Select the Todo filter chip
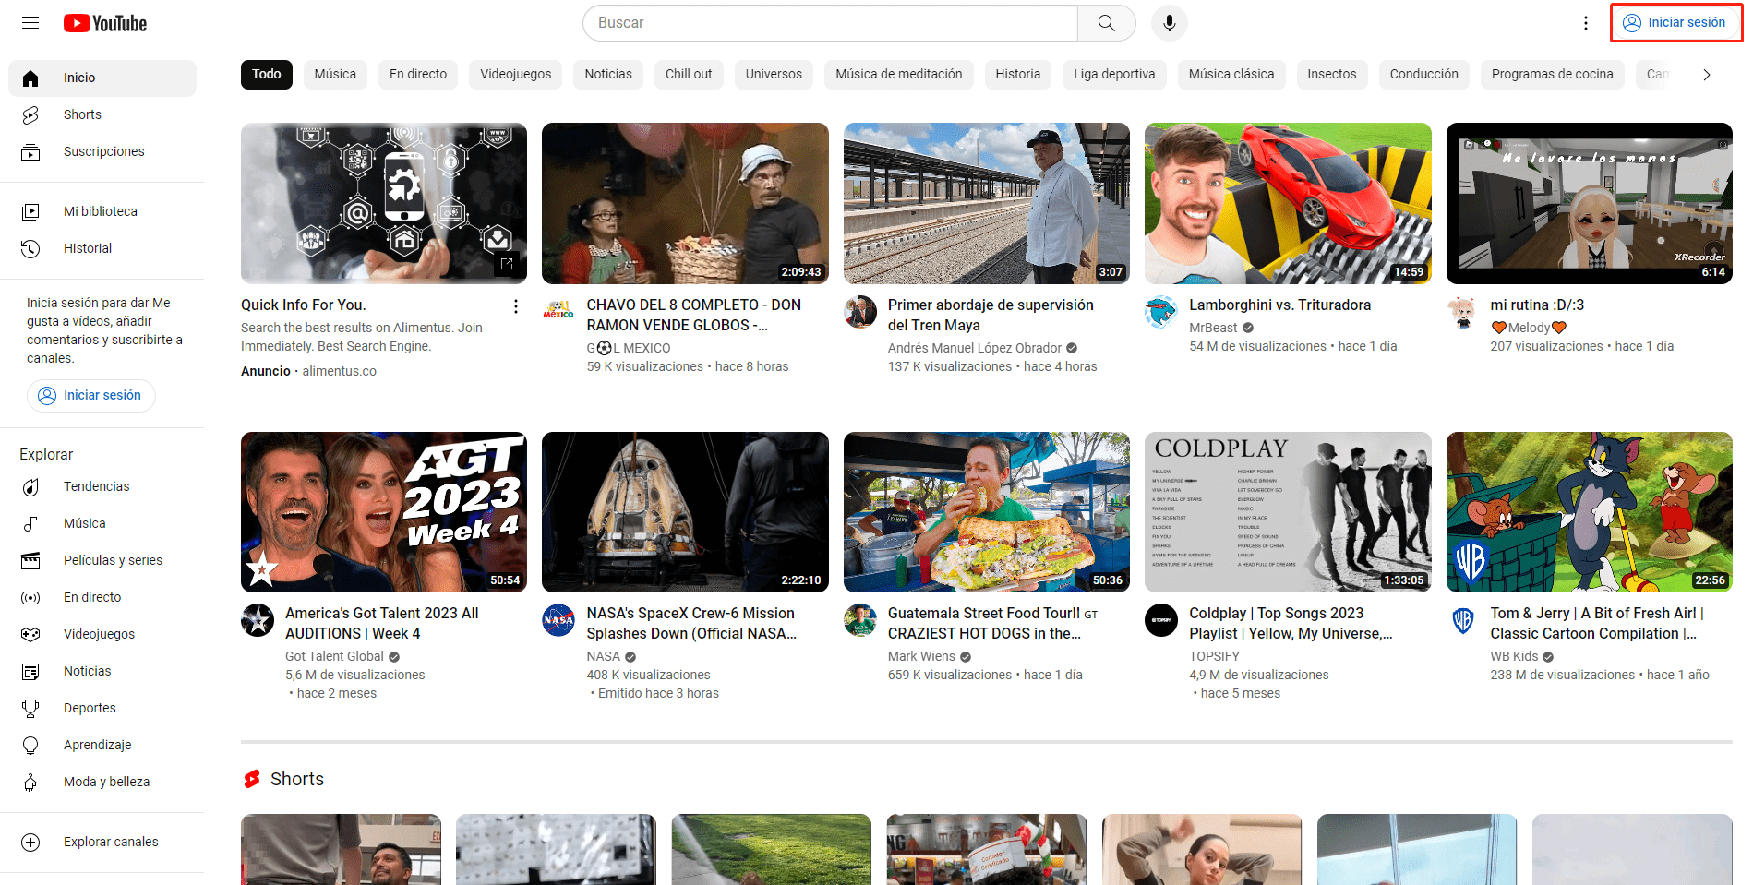This screenshot has width=1753, height=885. point(267,75)
